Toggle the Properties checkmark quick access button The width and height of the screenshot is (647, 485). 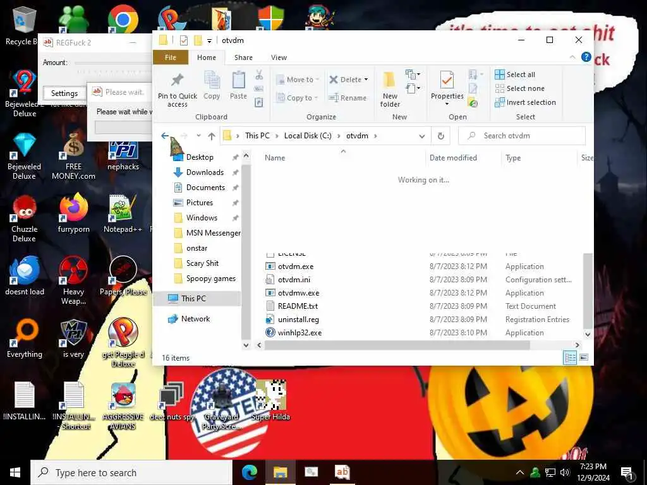(184, 40)
